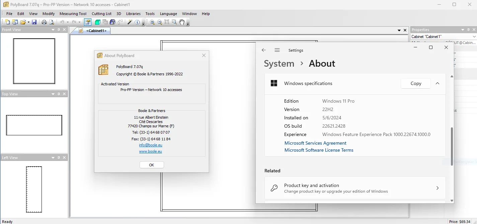Click the Settings window vertical scrollbar thumb
The image size is (477, 224).
click(452, 146)
